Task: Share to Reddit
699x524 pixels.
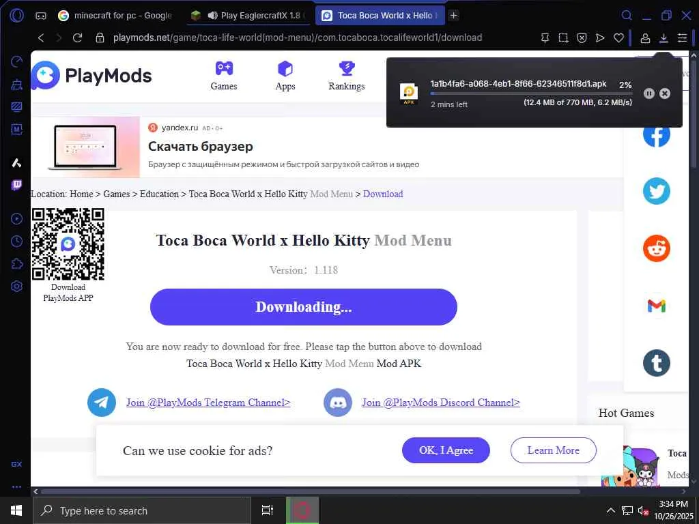Action: click(656, 248)
